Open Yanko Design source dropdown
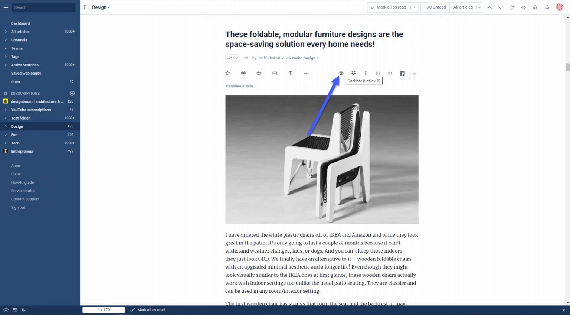This screenshot has width=570, height=315. [305, 58]
